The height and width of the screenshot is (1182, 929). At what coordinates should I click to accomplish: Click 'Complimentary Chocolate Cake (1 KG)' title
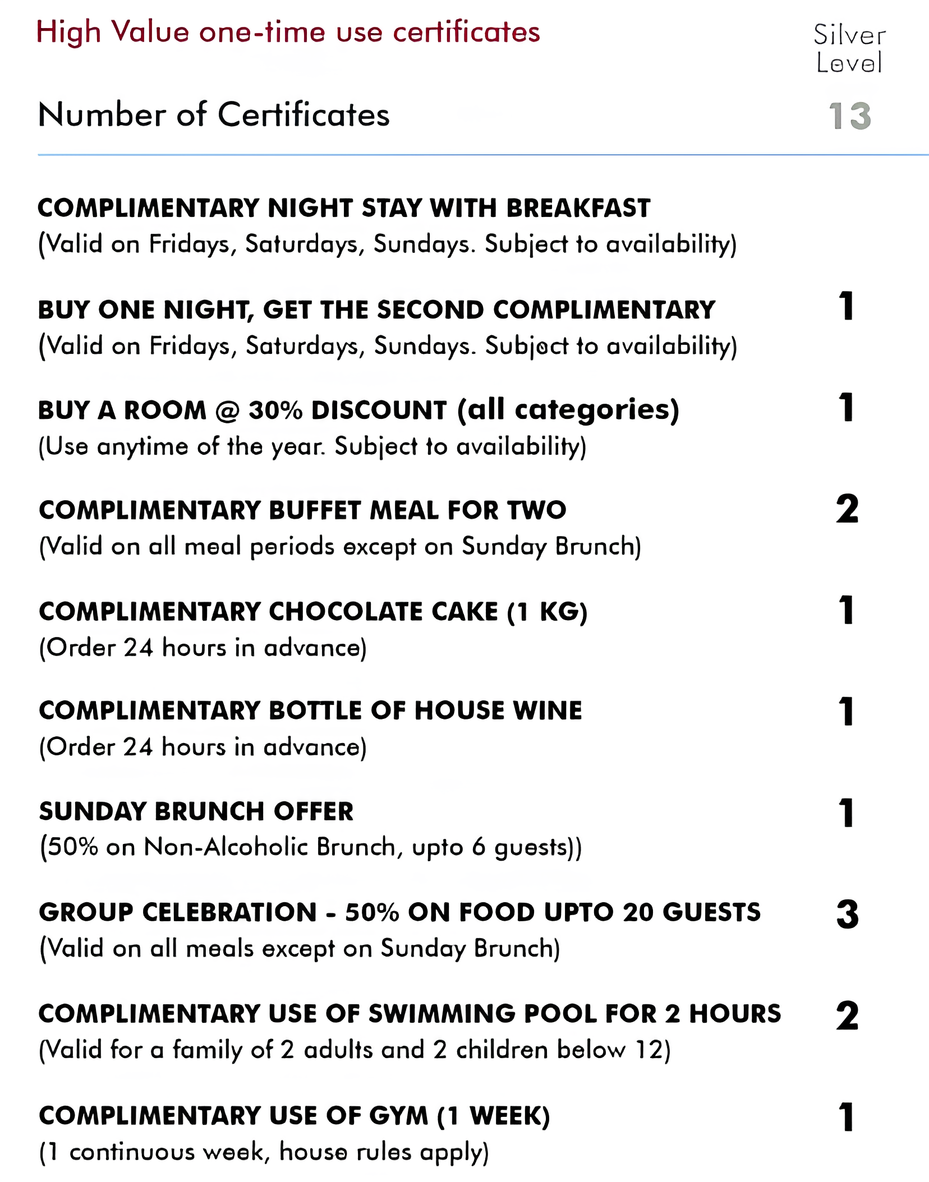[313, 611]
